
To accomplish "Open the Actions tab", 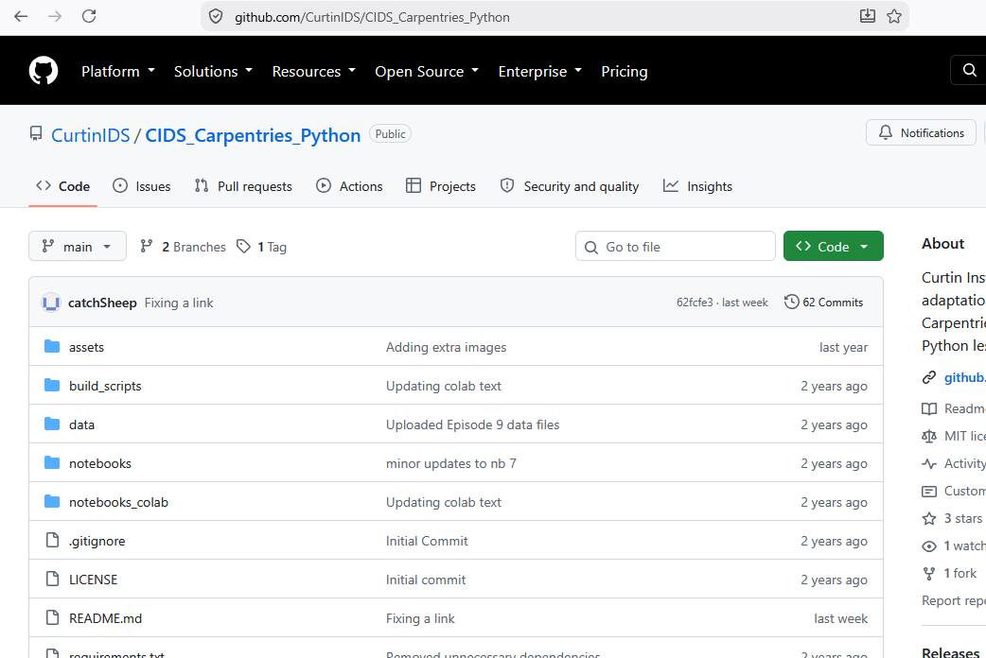I will 349,186.
